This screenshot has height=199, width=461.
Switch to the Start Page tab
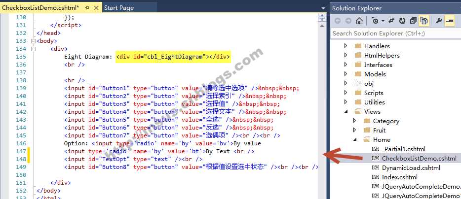point(119,8)
